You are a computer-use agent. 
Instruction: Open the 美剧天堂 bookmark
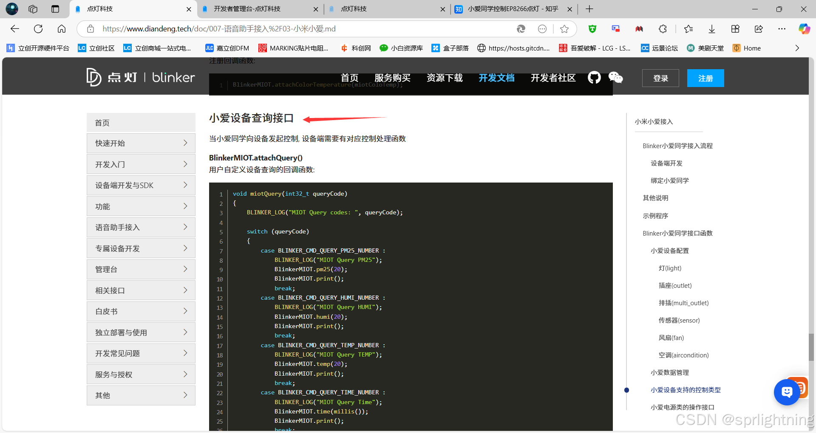point(705,48)
